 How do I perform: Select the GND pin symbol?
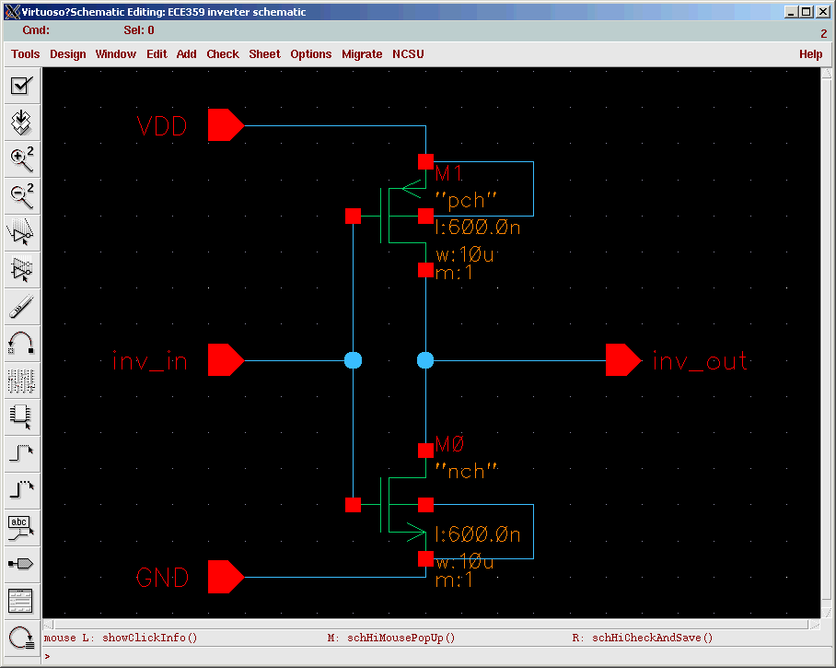click(x=226, y=577)
